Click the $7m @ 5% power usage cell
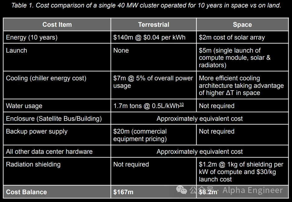The height and width of the screenshot is (202, 292). 153,82
